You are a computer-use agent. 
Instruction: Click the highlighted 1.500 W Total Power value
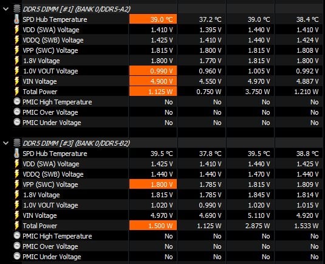point(153,226)
